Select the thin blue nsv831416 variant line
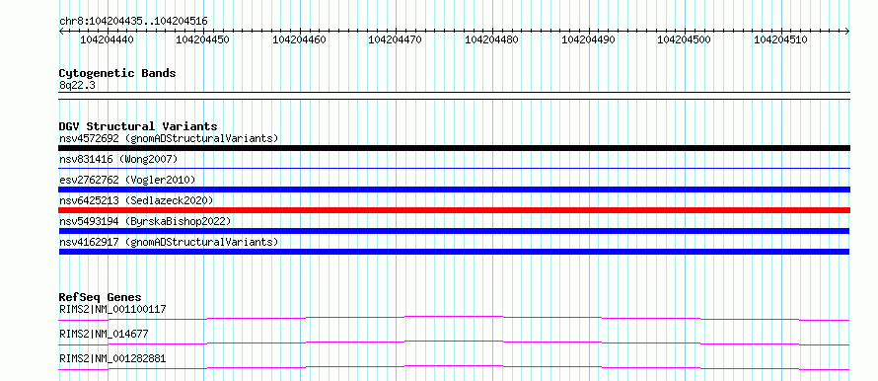The height and width of the screenshot is (381, 878). [454, 168]
